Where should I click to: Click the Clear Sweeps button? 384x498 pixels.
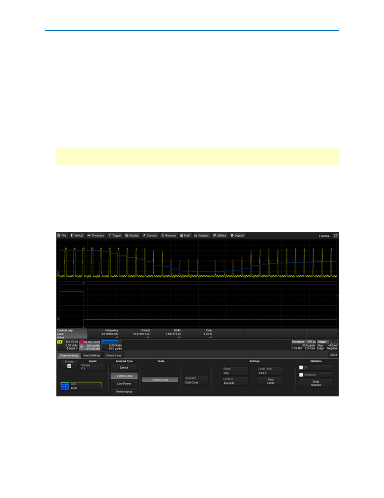(x=316, y=383)
